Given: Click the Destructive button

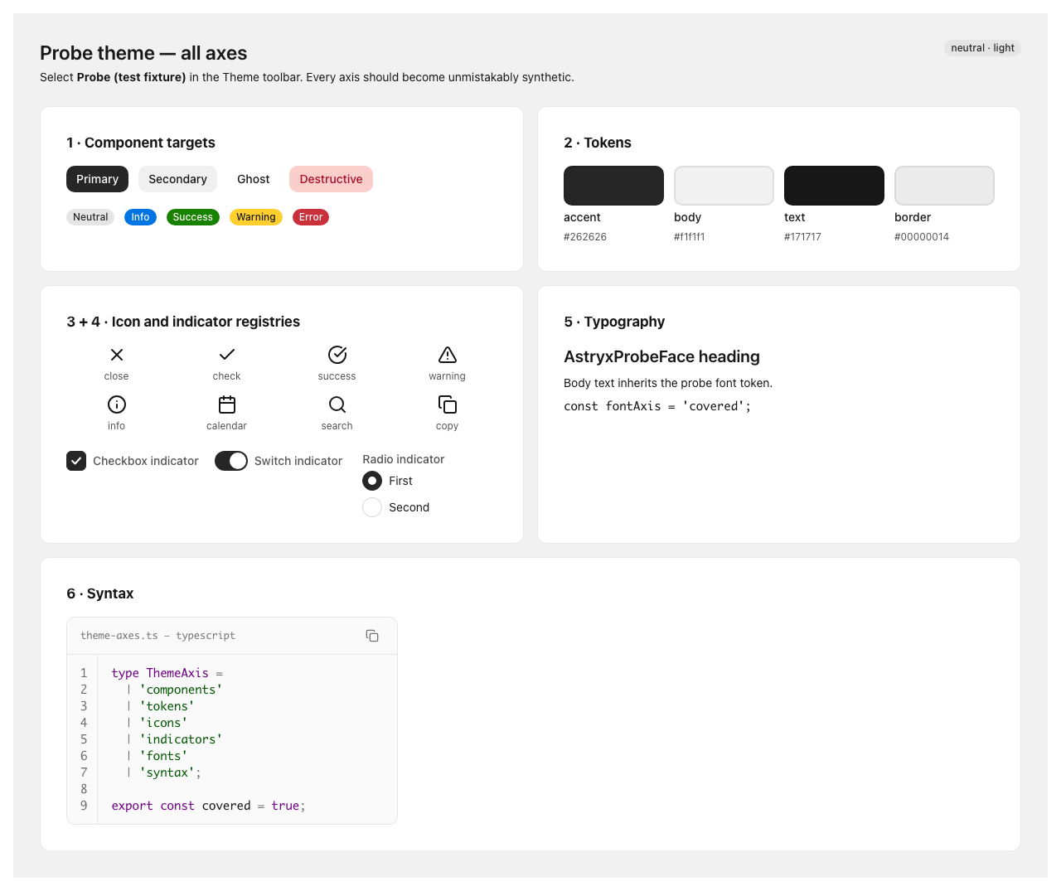Looking at the screenshot, I should pos(332,179).
